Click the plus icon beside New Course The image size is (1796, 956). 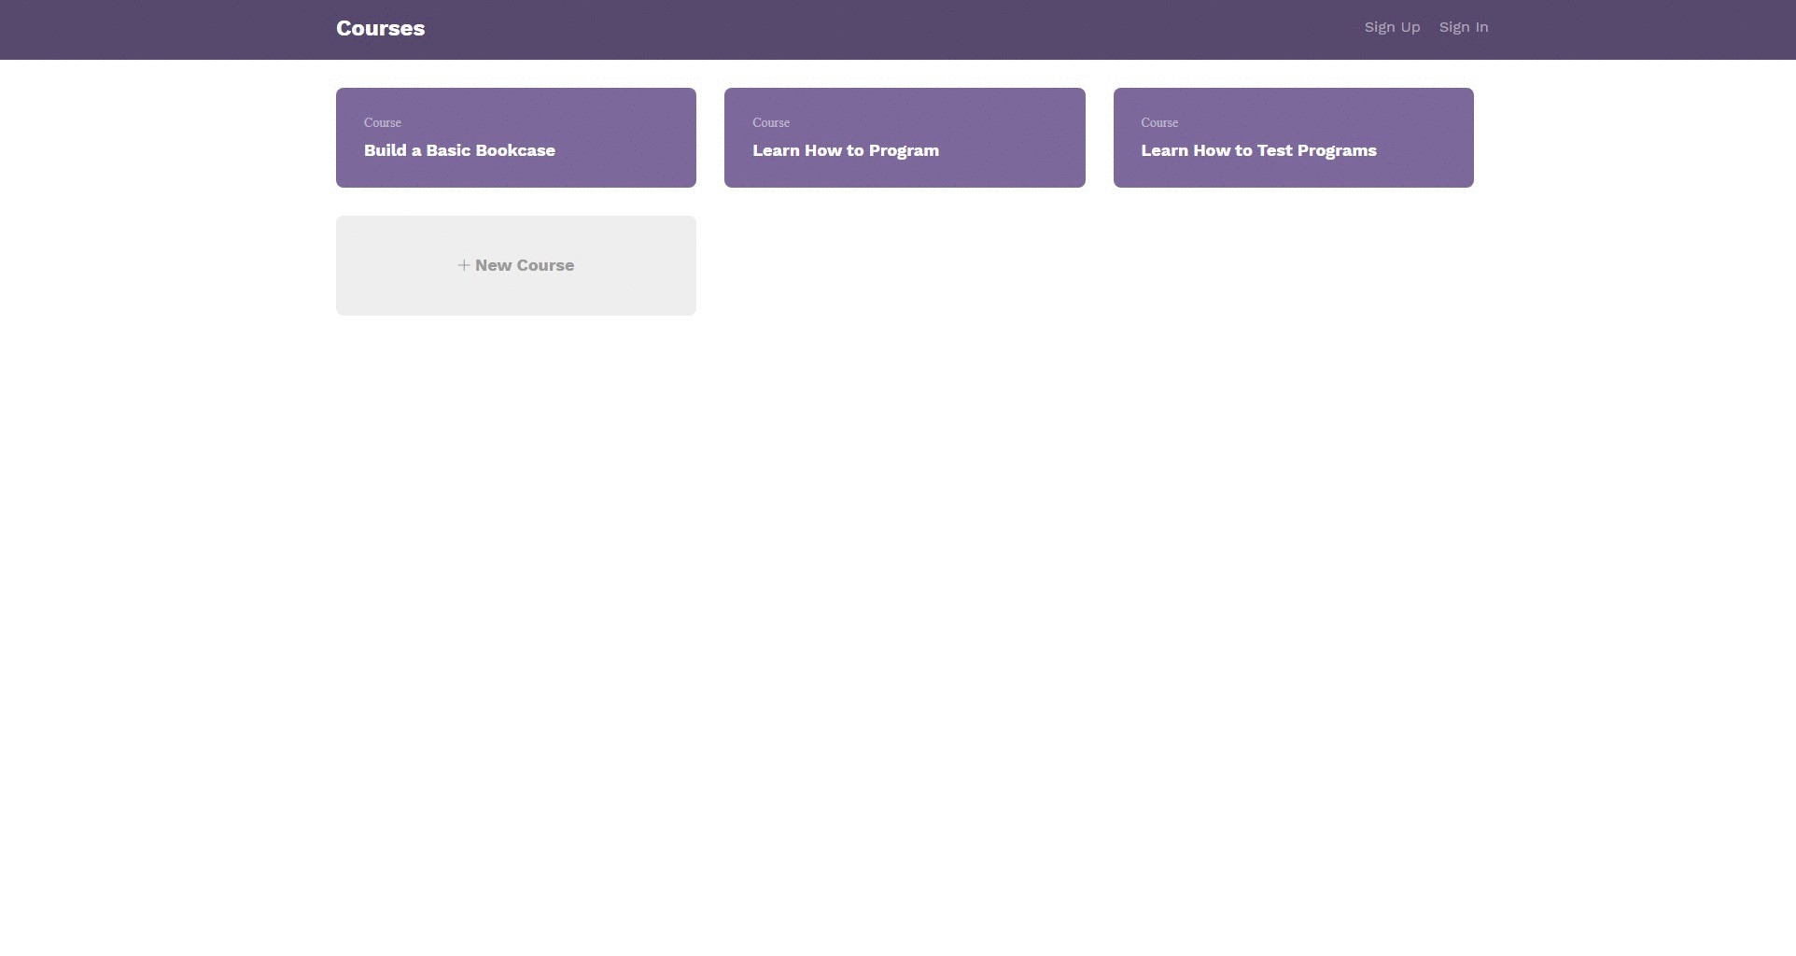click(x=463, y=266)
